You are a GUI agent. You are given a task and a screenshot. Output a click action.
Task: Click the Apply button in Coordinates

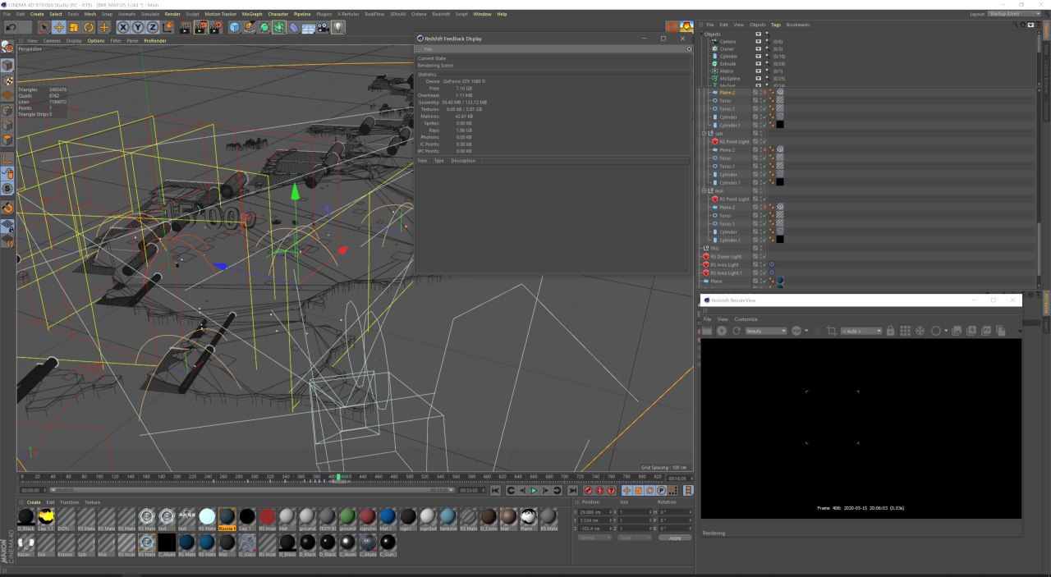(x=675, y=538)
